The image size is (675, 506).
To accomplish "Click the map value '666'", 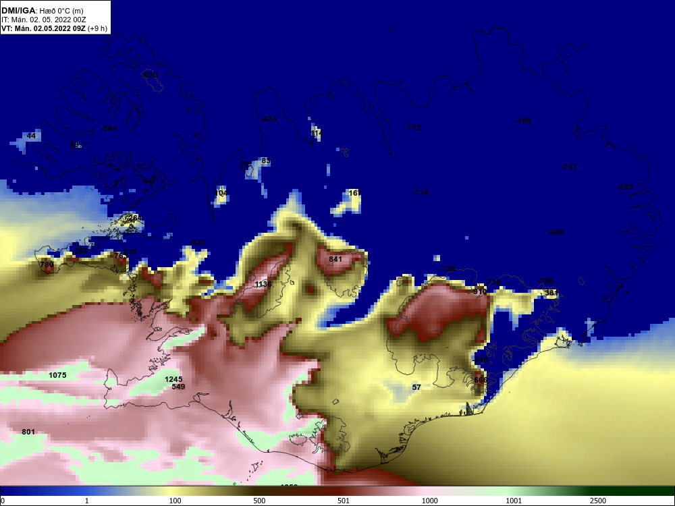I will pyautogui.click(x=481, y=380).
